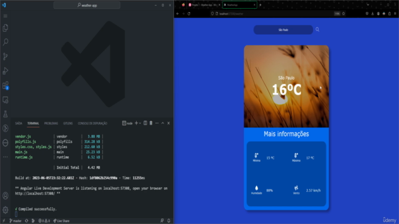Image resolution: width=399 pixels, height=224 pixels.
Task: Open terminal panel more actions ellipsis
Action: tap(156, 123)
